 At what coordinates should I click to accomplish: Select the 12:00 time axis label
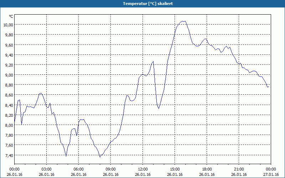click(x=143, y=169)
